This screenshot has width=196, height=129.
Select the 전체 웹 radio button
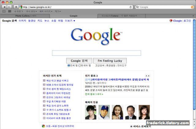click(x=69, y=65)
